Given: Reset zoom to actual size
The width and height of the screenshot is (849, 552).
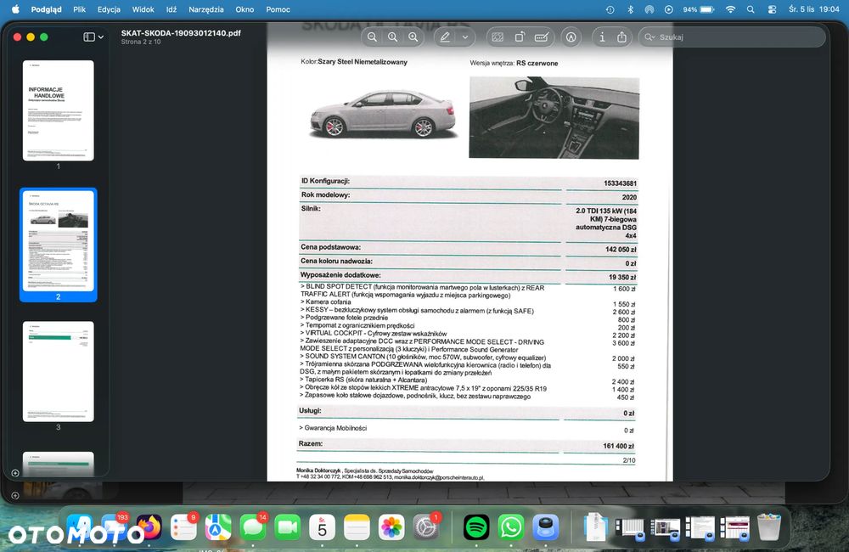Looking at the screenshot, I should [392, 37].
